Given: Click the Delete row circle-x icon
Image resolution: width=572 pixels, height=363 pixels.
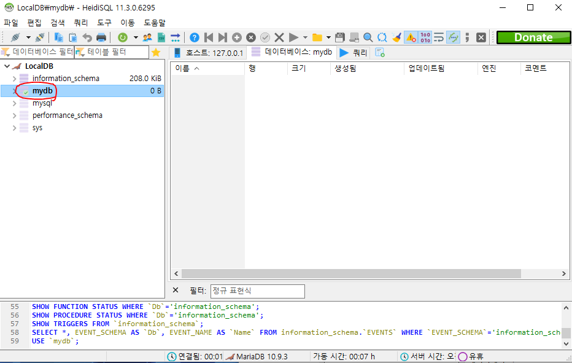Looking at the screenshot, I should 251,37.
